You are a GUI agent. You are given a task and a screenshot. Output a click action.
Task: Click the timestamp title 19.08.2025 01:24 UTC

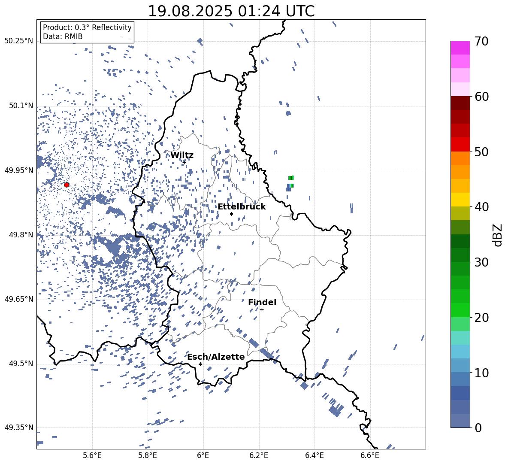tap(231, 11)
